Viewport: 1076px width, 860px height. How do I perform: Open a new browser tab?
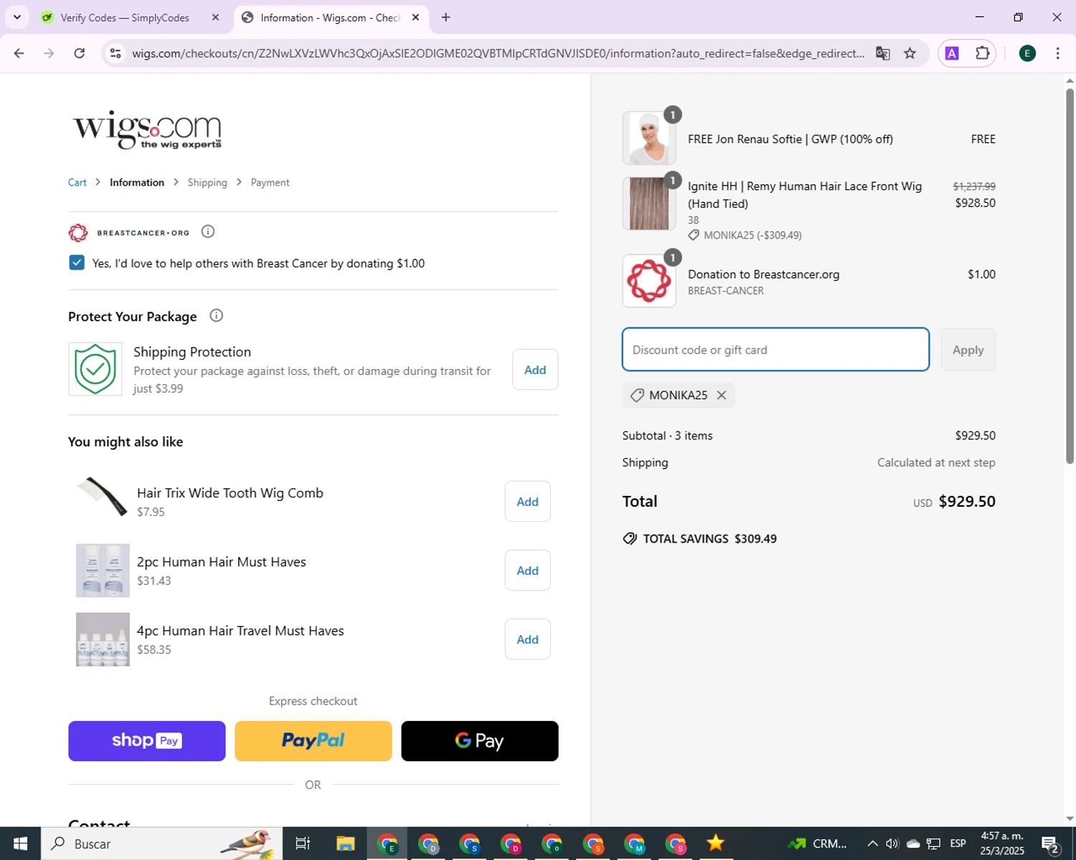tap(445, 17)
